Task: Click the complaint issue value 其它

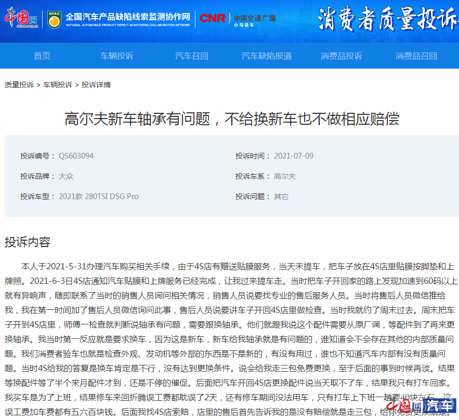Action: click(x=281, y=196)
